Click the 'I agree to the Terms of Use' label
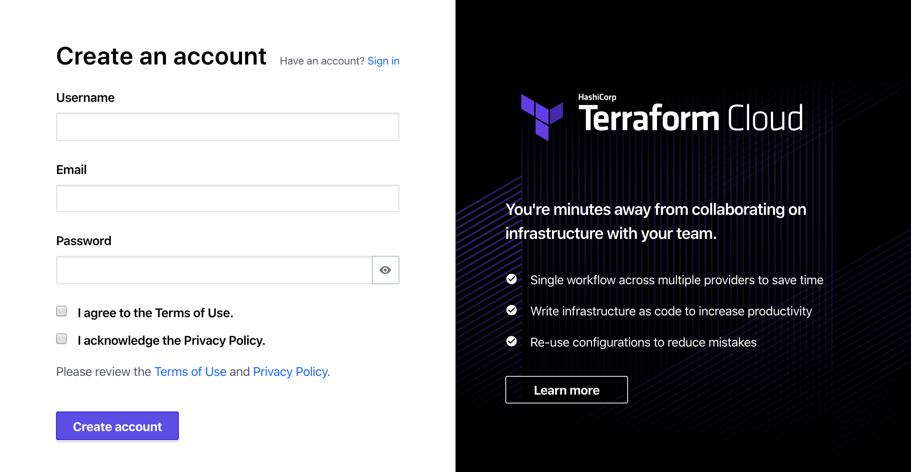This screenshot has width=911, height=472. point(155,313)
